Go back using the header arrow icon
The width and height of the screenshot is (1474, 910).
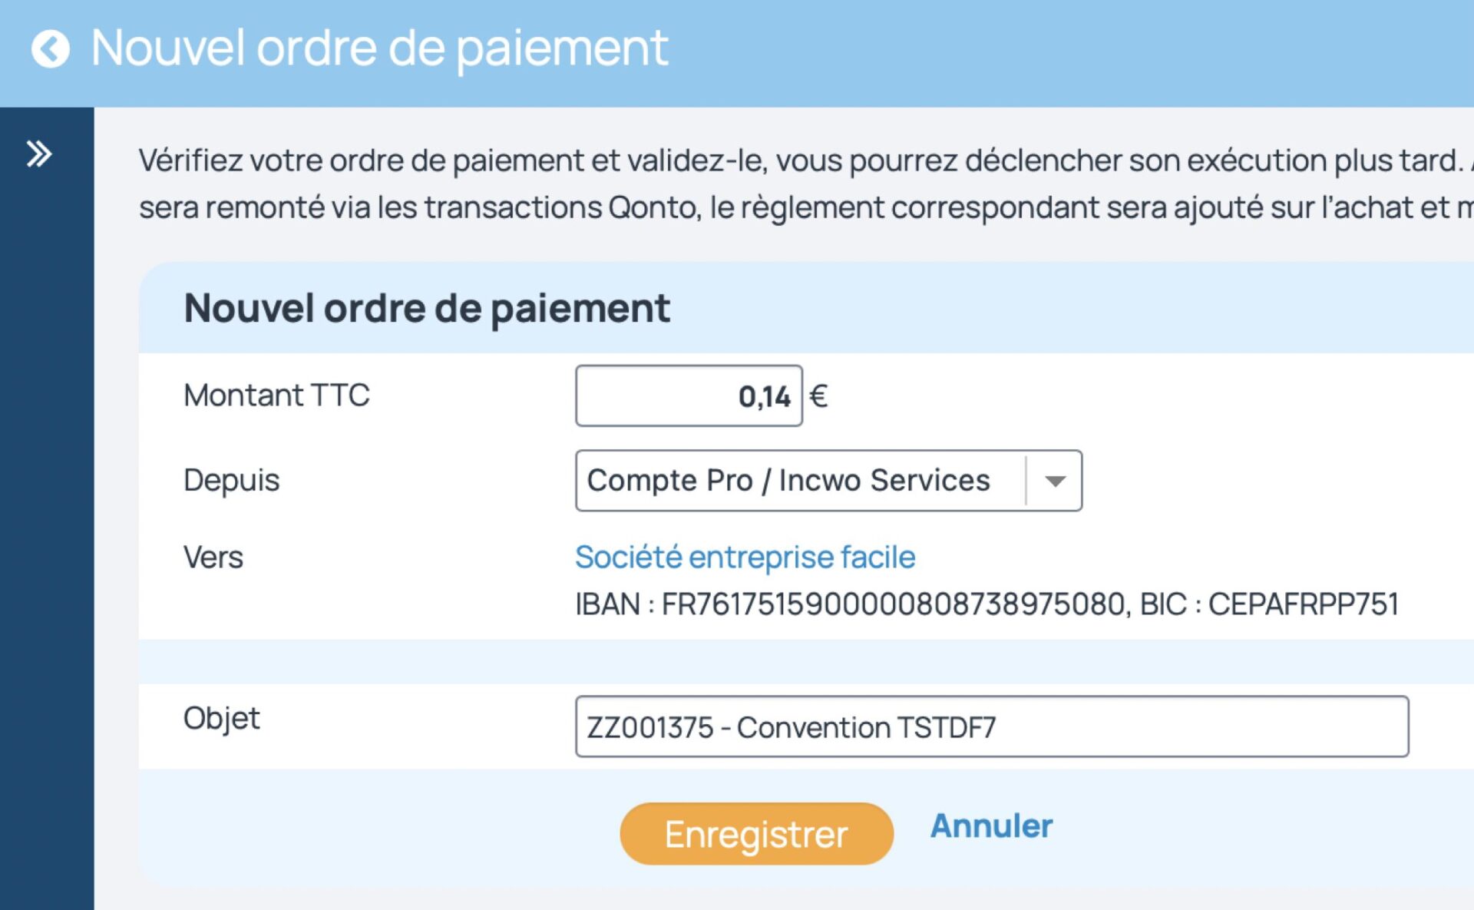(51, 49)
